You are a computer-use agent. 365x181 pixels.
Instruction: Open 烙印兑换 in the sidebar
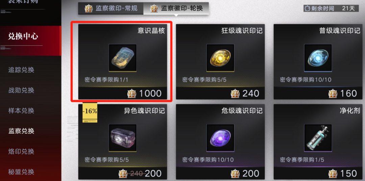pos(21,152)
